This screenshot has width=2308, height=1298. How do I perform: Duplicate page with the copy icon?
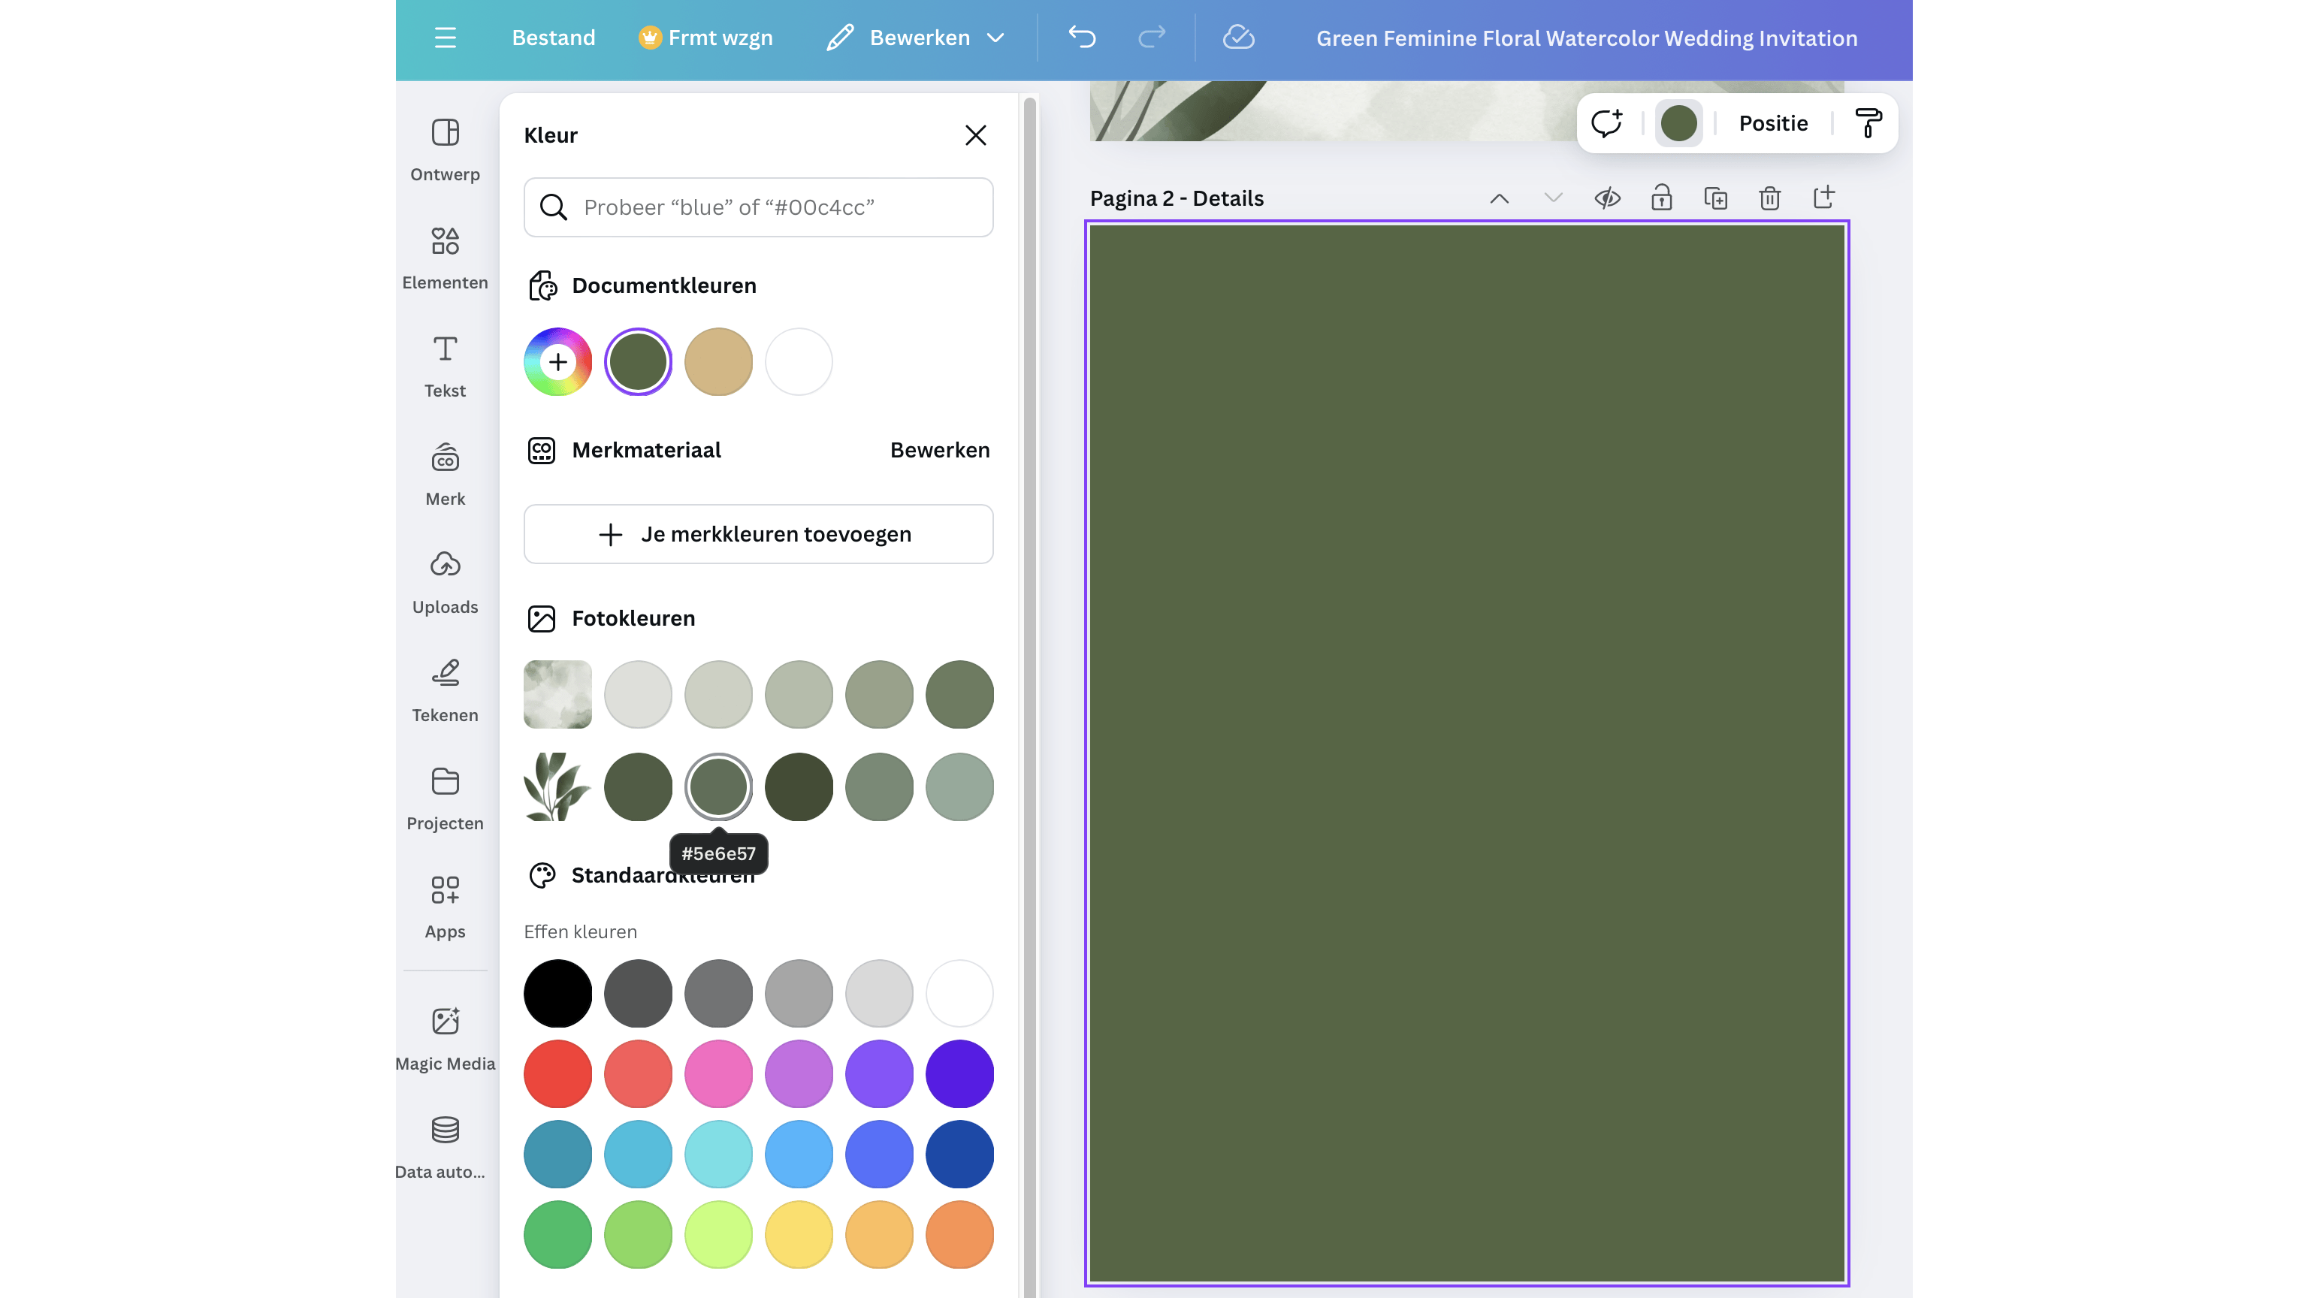coord(1715,198)
